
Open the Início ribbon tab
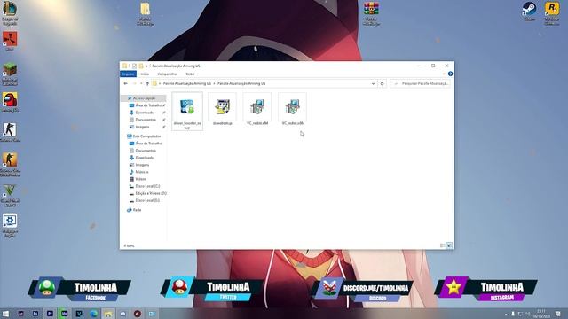click(x=145, y=74)
